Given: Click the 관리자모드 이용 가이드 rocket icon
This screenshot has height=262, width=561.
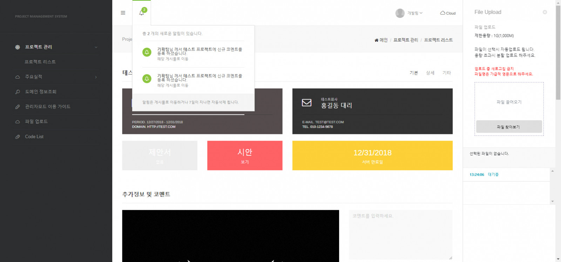Looking at the screenshot, I should [18, 107].
